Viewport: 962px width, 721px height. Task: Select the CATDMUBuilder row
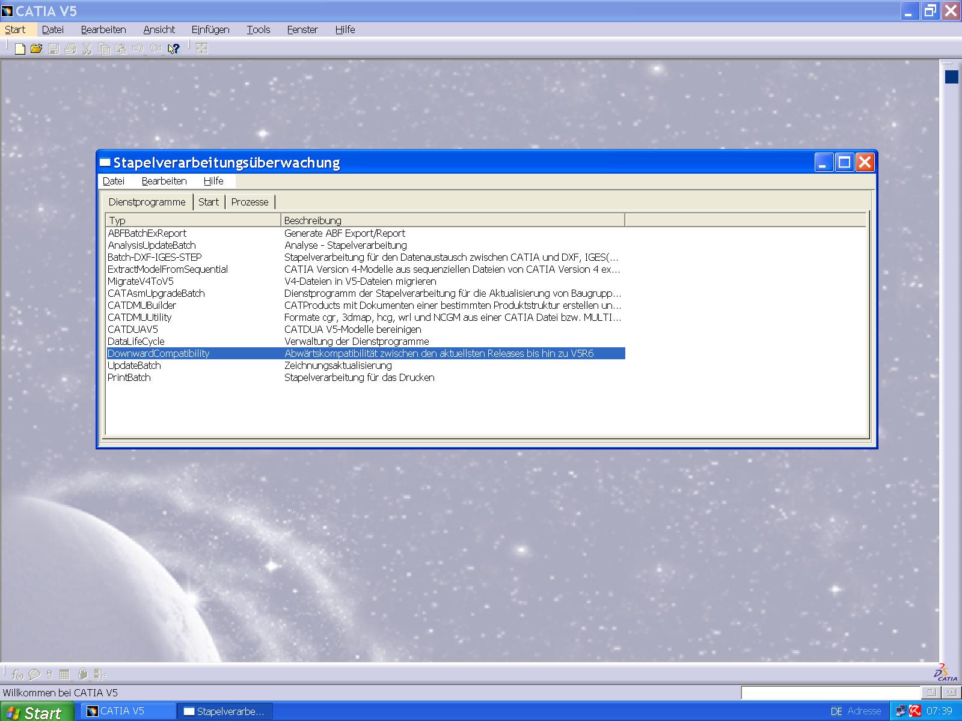point(366,305)
